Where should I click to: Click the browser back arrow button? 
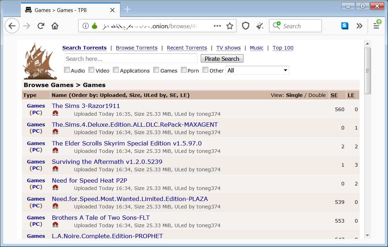(x=12, y=26)
